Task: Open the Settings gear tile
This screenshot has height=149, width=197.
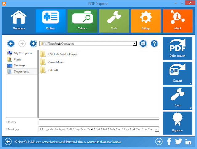Action: (x=146, y=21)
